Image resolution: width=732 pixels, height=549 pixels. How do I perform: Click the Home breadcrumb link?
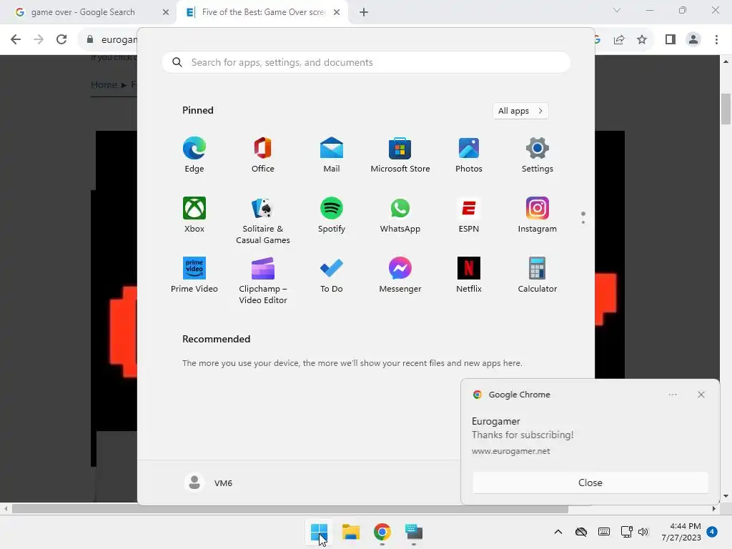(x=104, y=84)
